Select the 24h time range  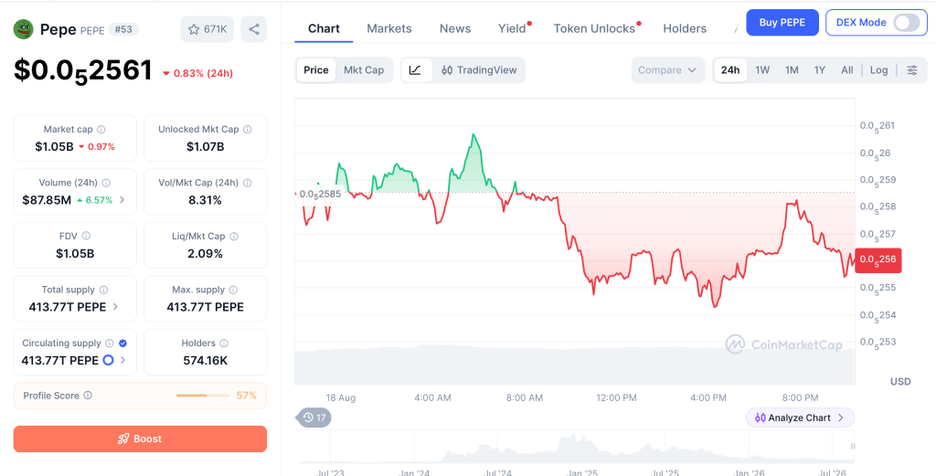(730, 70)
